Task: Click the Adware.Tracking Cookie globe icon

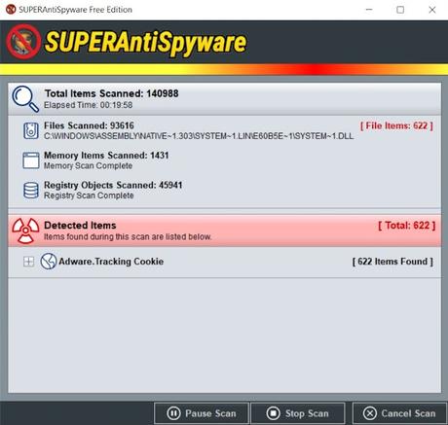Action: pyautogui.click(x=49, y=262)
